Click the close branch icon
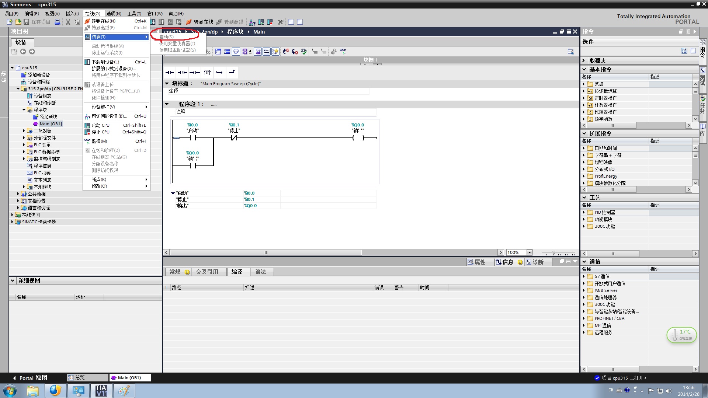708x398 pixels. [232, 73]
